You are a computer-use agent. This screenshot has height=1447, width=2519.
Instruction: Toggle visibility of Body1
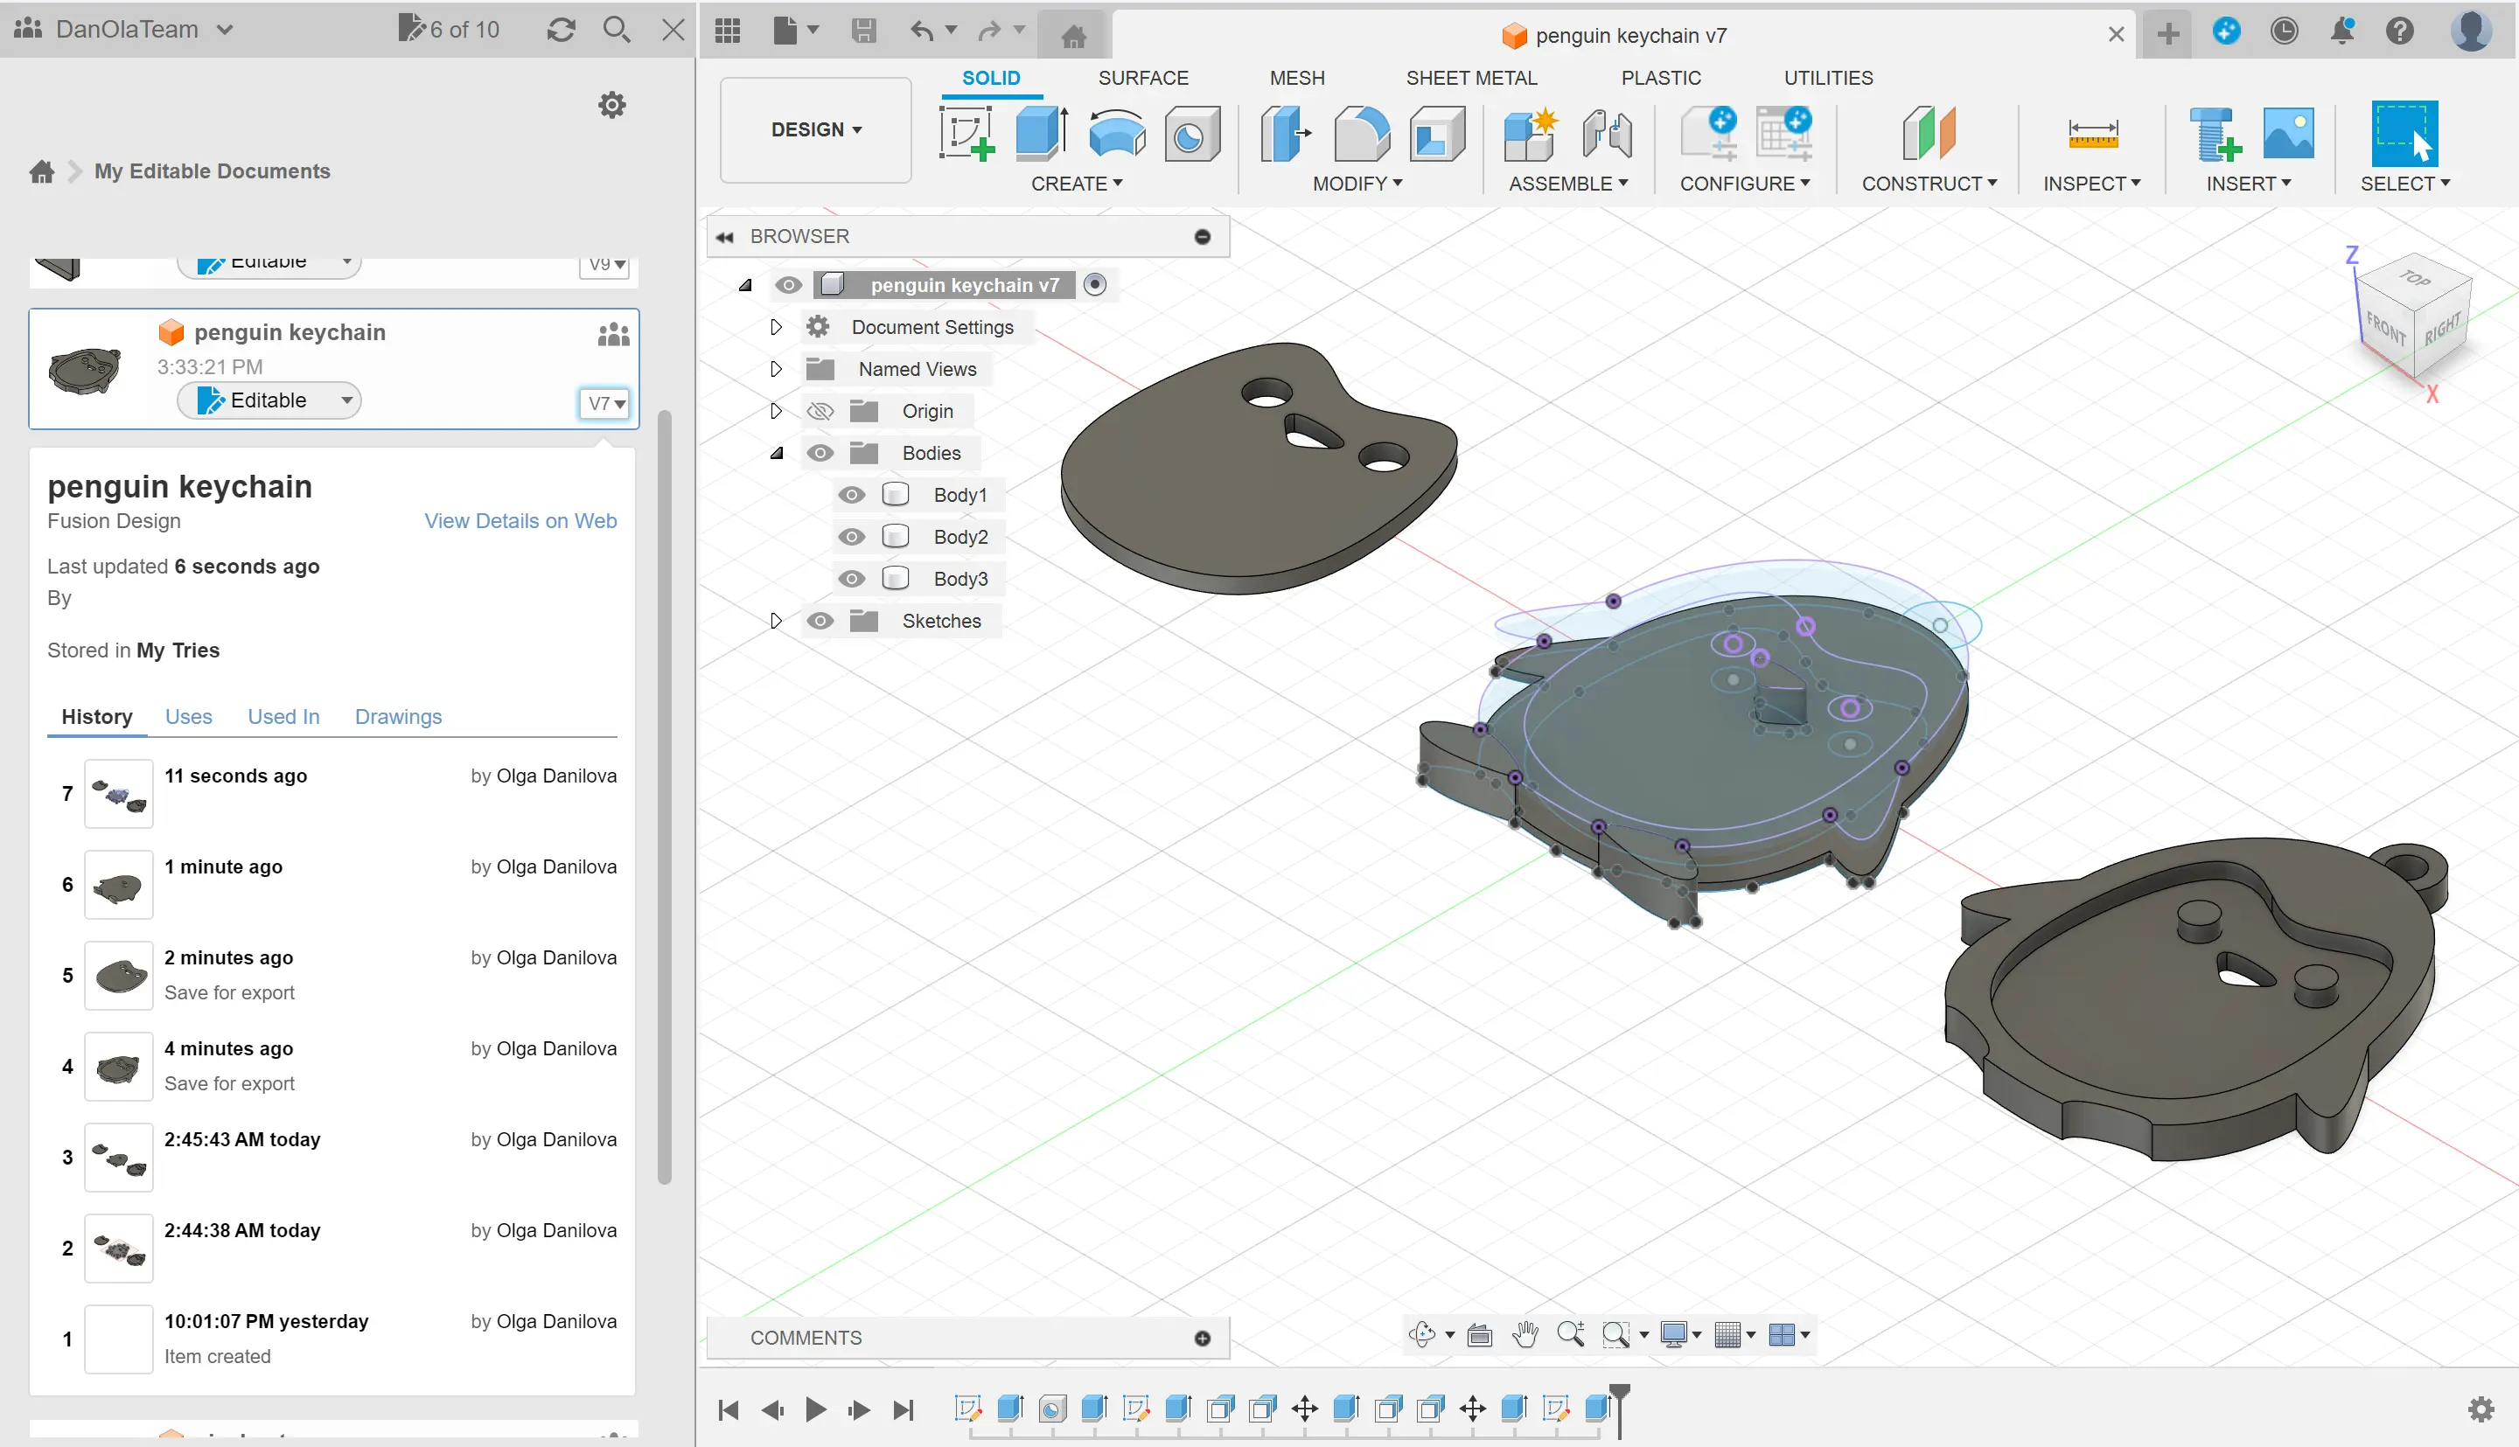pos(851,495)
